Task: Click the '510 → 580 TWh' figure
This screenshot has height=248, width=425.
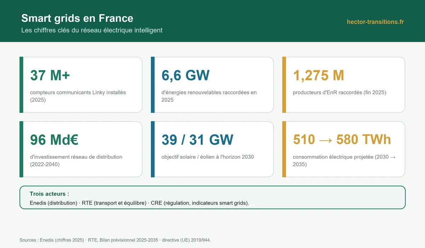Action: pyautogui.click(x=342, y=140)
